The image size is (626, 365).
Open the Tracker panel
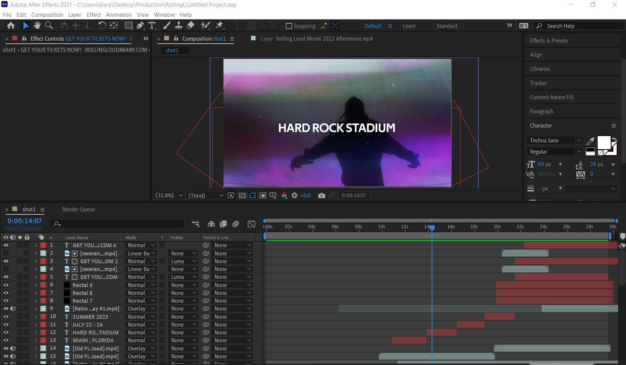[x=538, y=83]
